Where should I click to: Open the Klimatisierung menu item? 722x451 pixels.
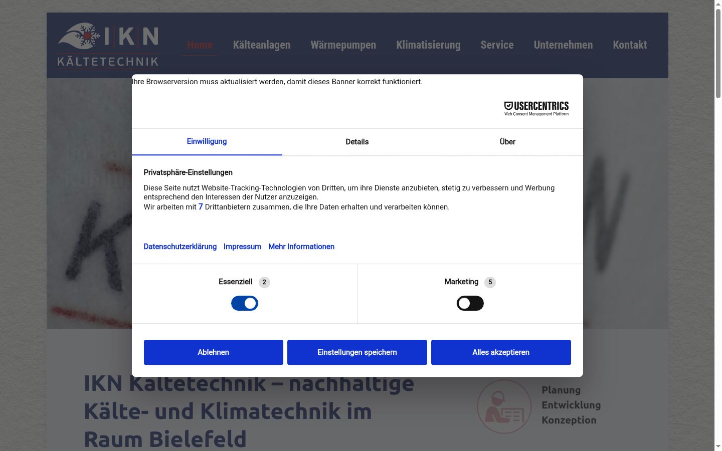point(428,45)
